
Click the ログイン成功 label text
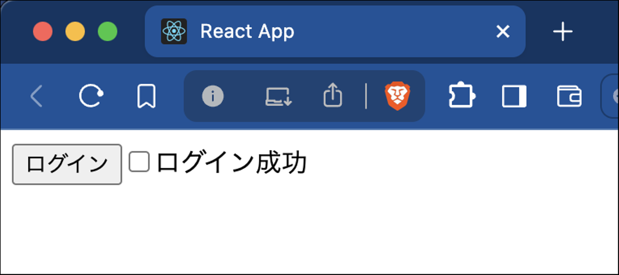[231, 163]
